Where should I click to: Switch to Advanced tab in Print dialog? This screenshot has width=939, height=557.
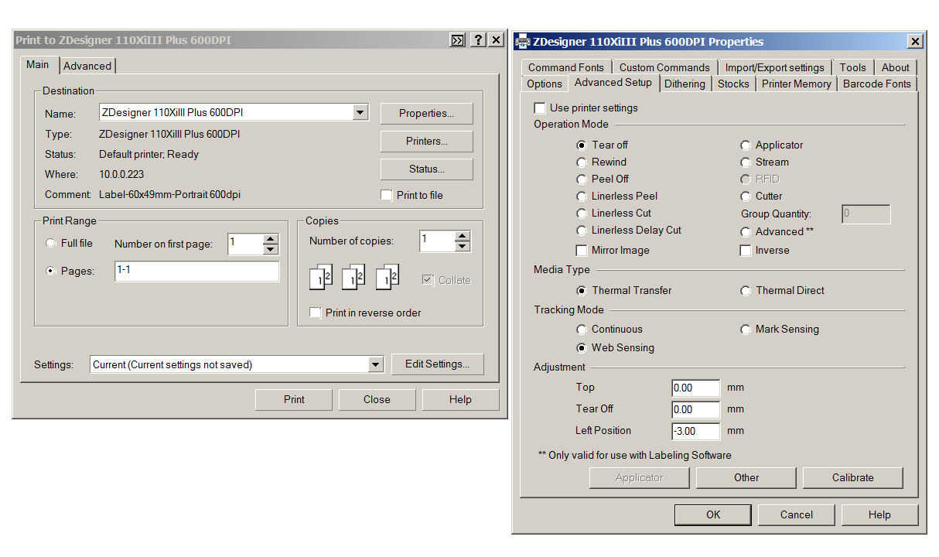(x=87, y=66)
